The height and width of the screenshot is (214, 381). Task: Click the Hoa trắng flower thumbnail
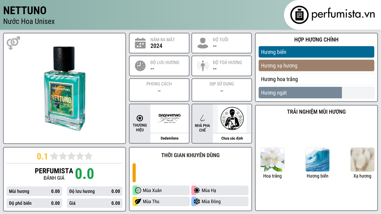coord(272,160)
